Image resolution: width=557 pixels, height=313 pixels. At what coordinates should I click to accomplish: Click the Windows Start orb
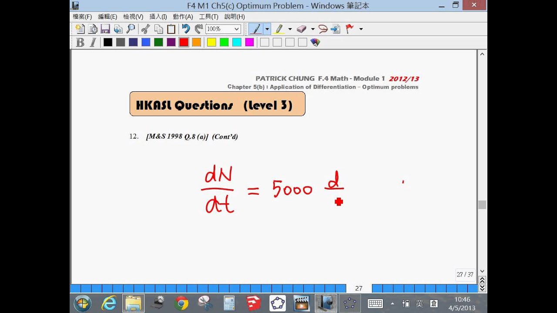point(83,303)
